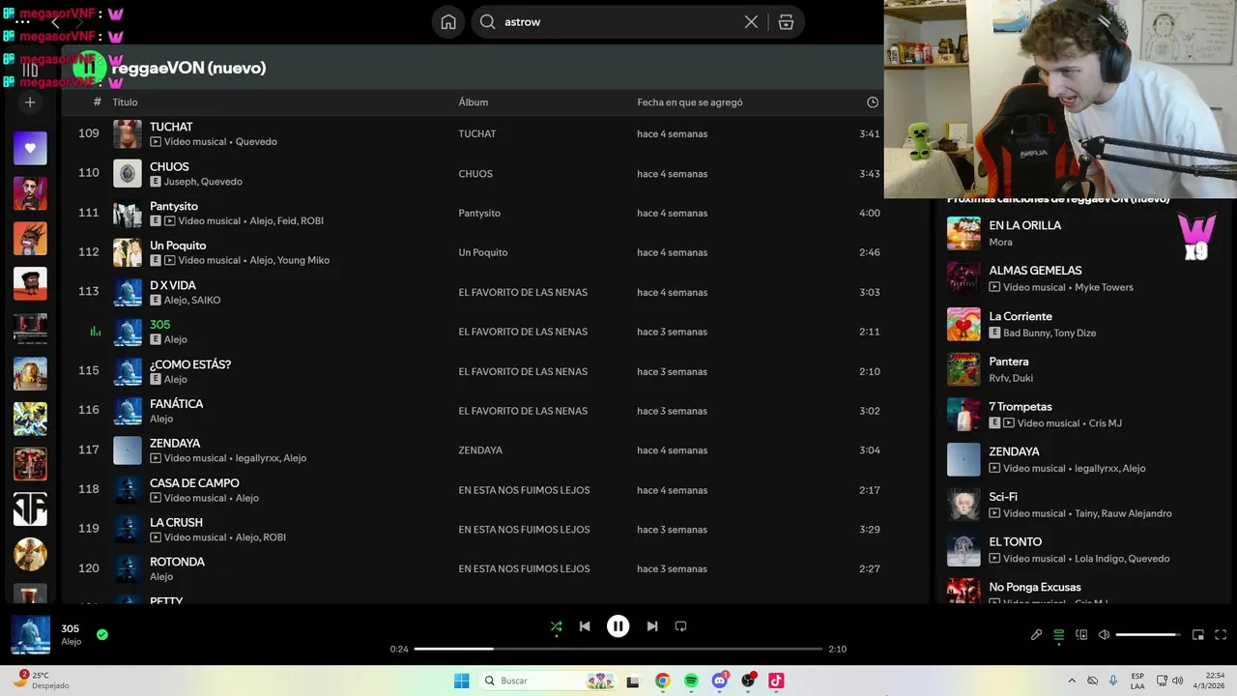Click the taskbar Buscar search box
1237x696 pixels.
click(548, 681)
